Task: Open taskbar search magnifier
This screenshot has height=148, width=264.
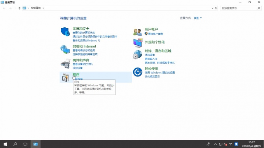Action: click(15, 144)
